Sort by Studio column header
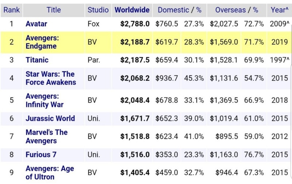292x184 pixels. pos(98,10)
